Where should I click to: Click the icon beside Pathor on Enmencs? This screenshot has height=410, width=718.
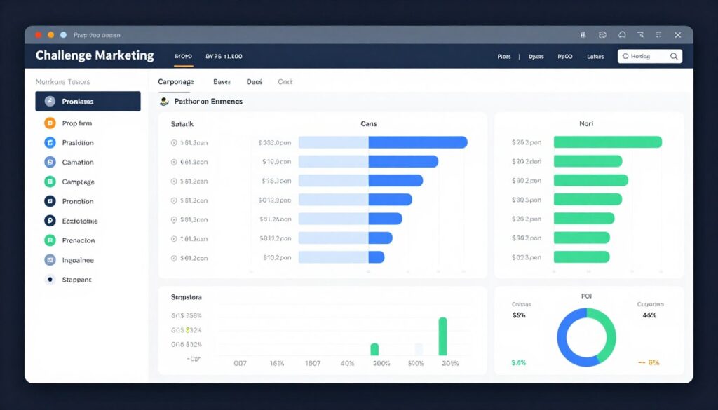click(164, 102)
